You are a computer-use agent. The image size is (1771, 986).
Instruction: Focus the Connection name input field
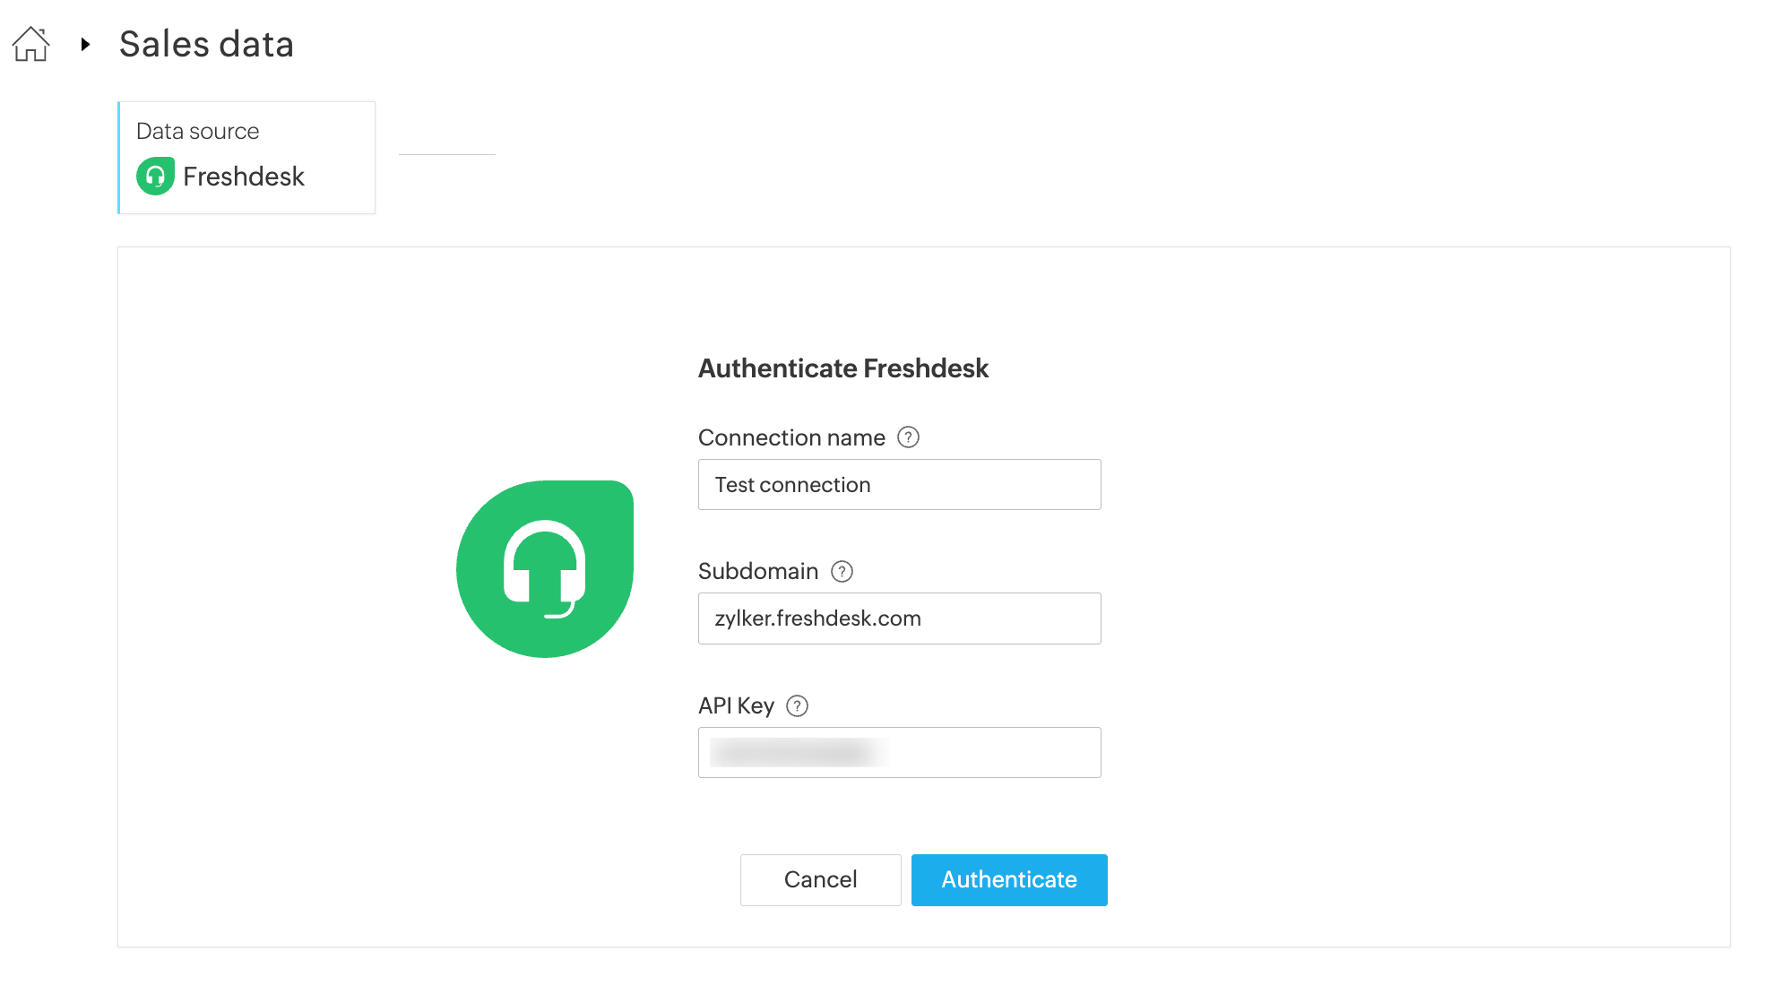899,485
